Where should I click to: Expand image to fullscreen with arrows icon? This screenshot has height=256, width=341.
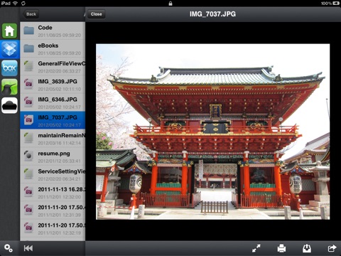256,248
